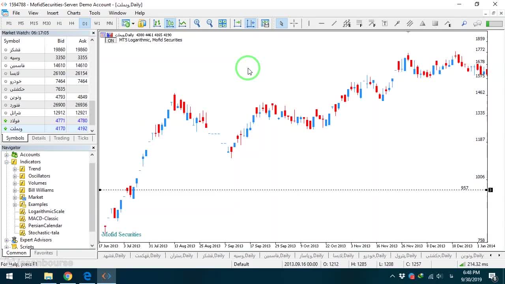Select the Fibonacci retracement tool
This screenshot has height=284, width=505.
point(359,23)
